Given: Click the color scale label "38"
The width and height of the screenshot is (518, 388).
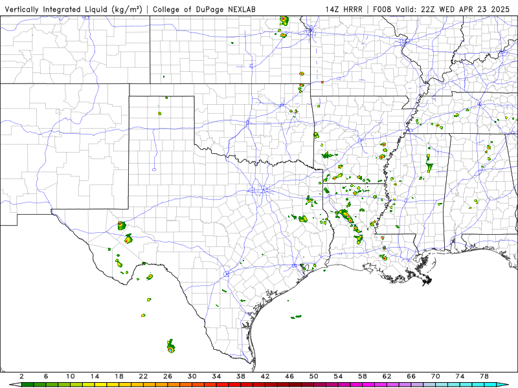Looking at the screenshot, I should pos(241,376).
